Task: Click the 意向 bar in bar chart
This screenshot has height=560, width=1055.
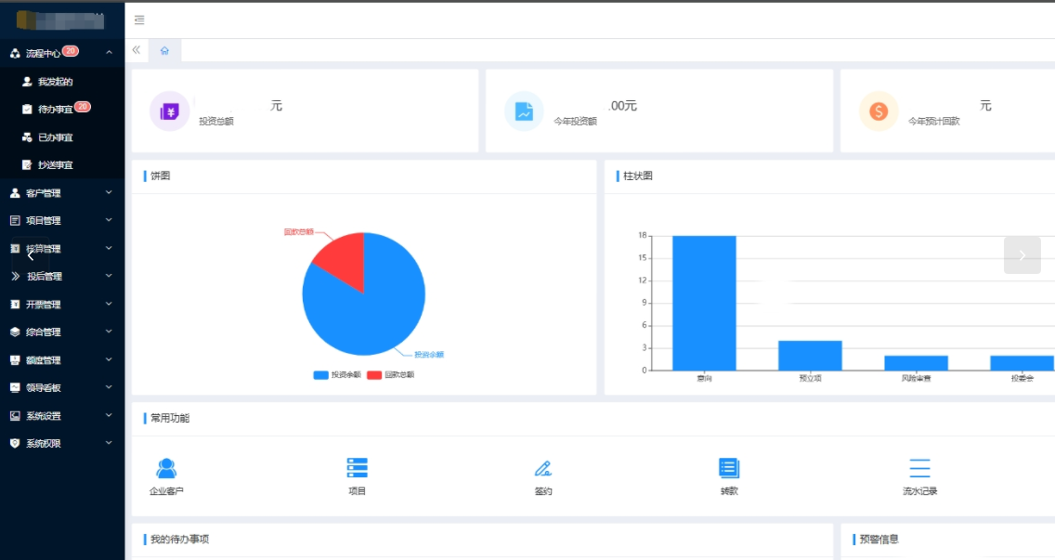Action: 704,303
